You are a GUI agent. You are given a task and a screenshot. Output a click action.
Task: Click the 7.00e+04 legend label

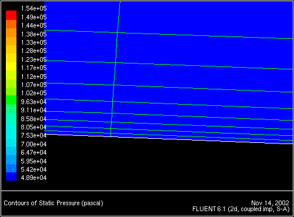34,144
